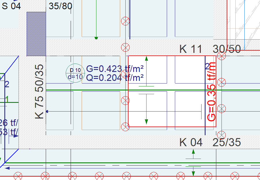Select the K 11 beam label
This screenshot has width=260, height=180.
[x=191, y=49]
